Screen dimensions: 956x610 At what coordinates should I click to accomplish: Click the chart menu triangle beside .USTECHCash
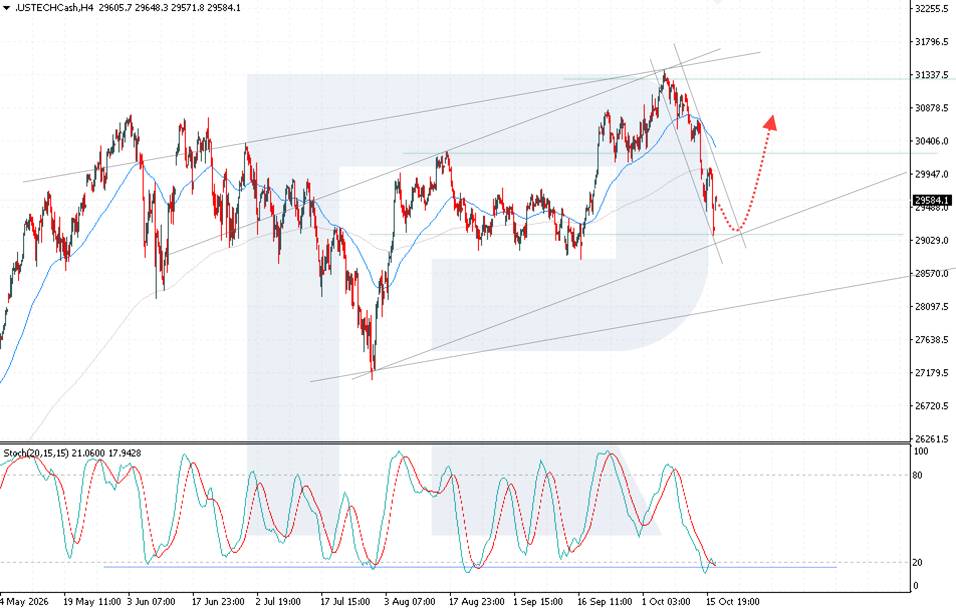[6, 8]
